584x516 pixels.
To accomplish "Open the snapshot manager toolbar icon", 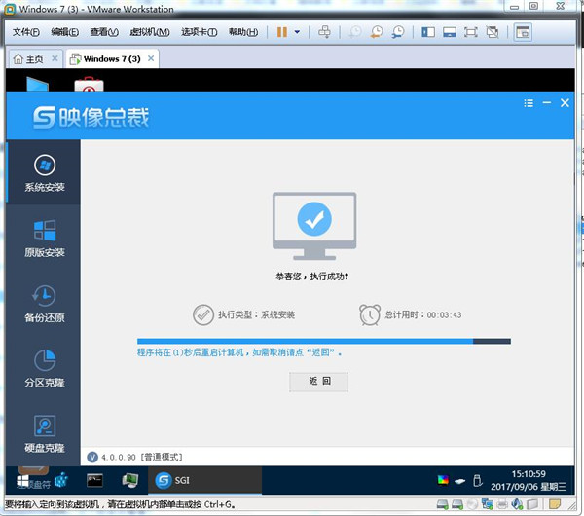I will (398, 32).
